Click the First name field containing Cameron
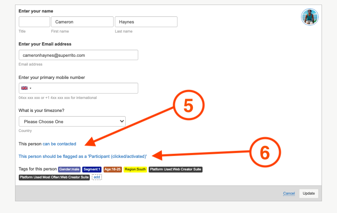 point(82,22)
